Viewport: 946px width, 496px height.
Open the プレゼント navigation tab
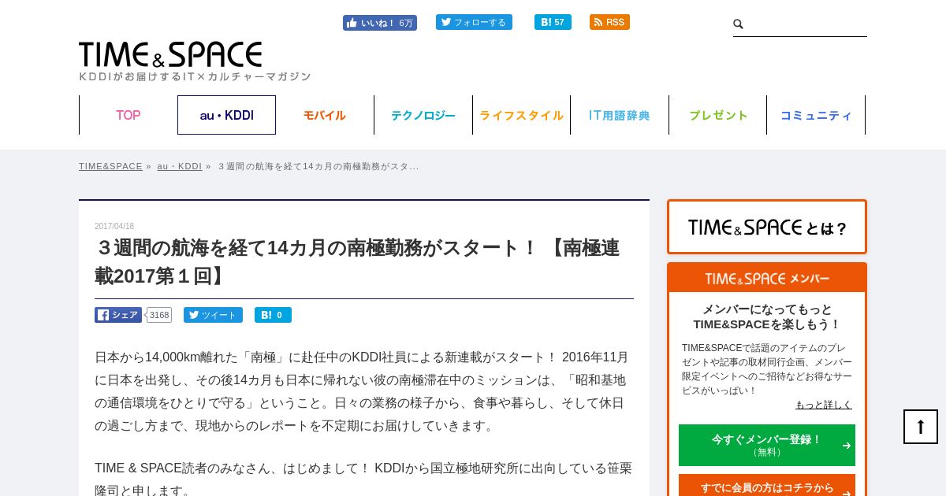(718, 115)
